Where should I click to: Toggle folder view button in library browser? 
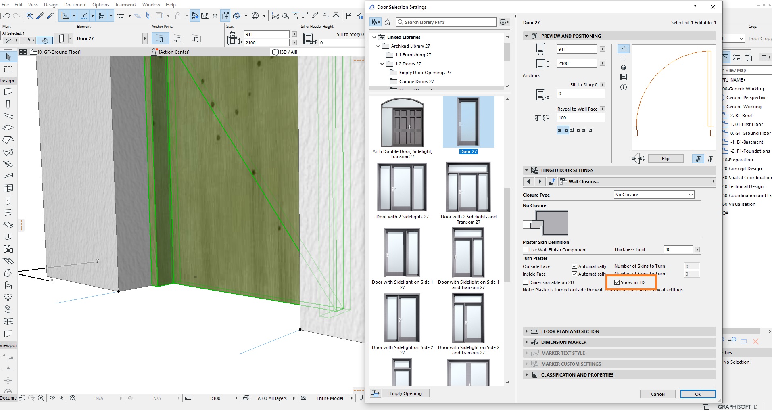[x=376, y=22]
